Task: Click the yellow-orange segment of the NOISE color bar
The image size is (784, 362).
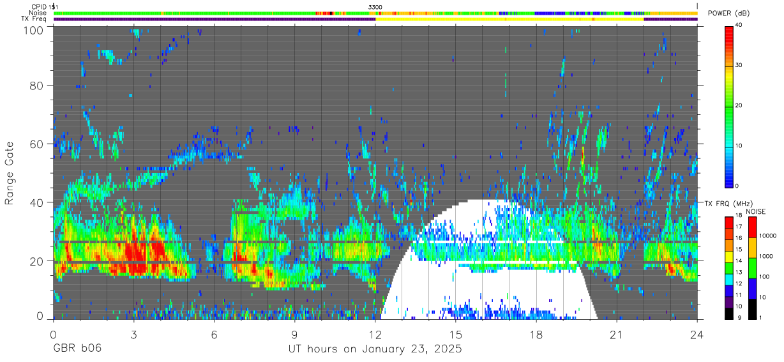Action: 752,248
